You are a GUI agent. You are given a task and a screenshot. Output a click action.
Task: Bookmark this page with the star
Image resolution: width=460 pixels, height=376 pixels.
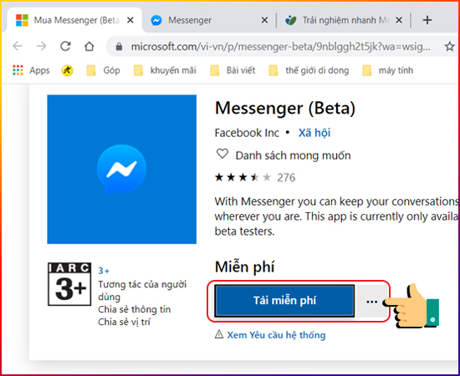click(449, 46)
